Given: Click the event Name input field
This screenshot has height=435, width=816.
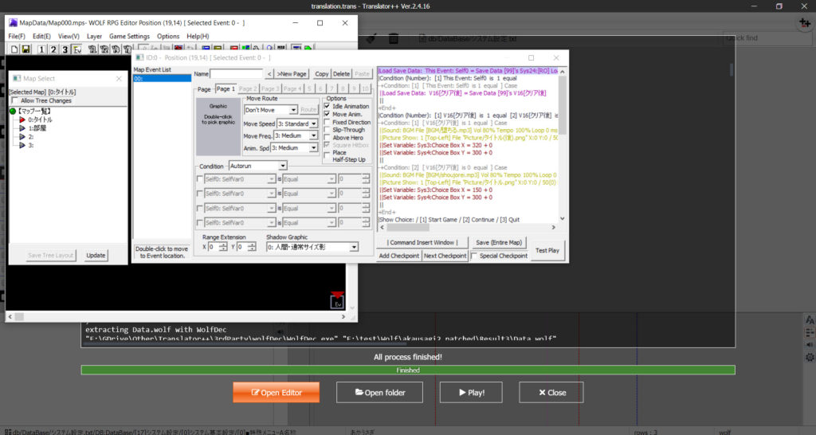Looking at the screenshot, I should [x=237, y=74].
